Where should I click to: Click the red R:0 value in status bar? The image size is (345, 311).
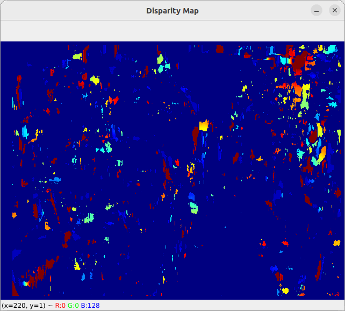[60, 306]
